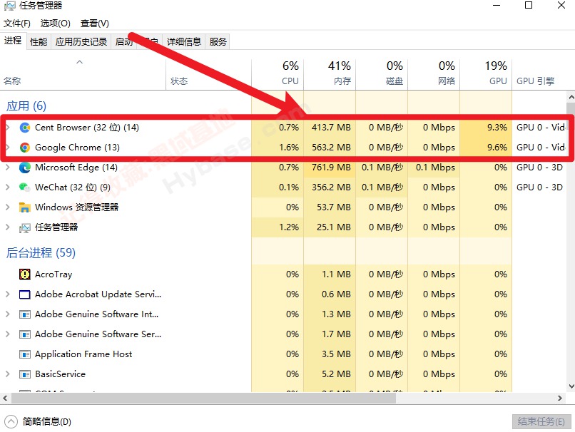This screenshot has height=432, width=575.
Task: Switch to the 详细信息 tab
Action: 184,42
